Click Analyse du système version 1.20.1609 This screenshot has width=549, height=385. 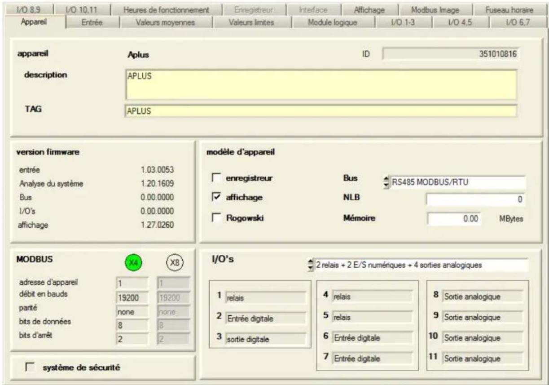click(156, 183)
